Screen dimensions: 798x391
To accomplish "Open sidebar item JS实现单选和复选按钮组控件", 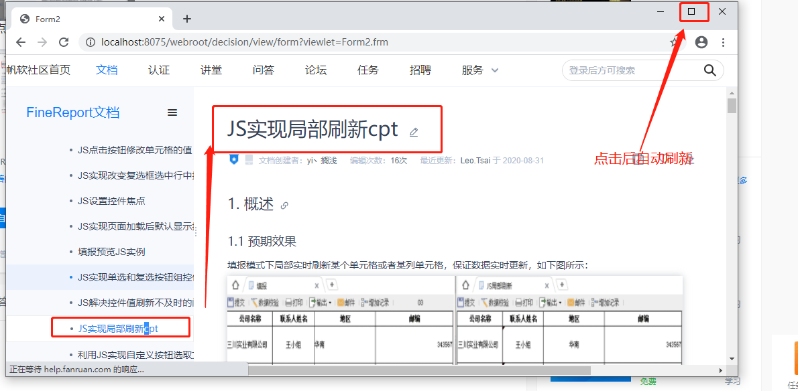I will pos(135,277).
